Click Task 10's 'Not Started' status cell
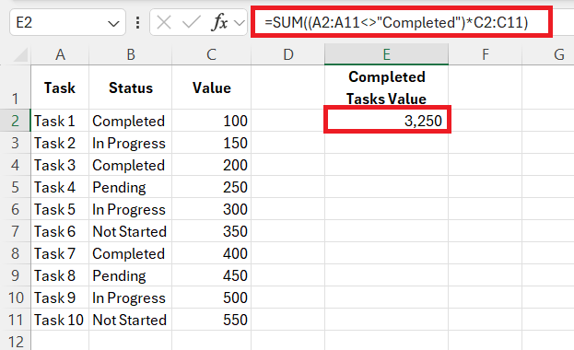This screenshot has height=350, width=574. pos(131,320)
